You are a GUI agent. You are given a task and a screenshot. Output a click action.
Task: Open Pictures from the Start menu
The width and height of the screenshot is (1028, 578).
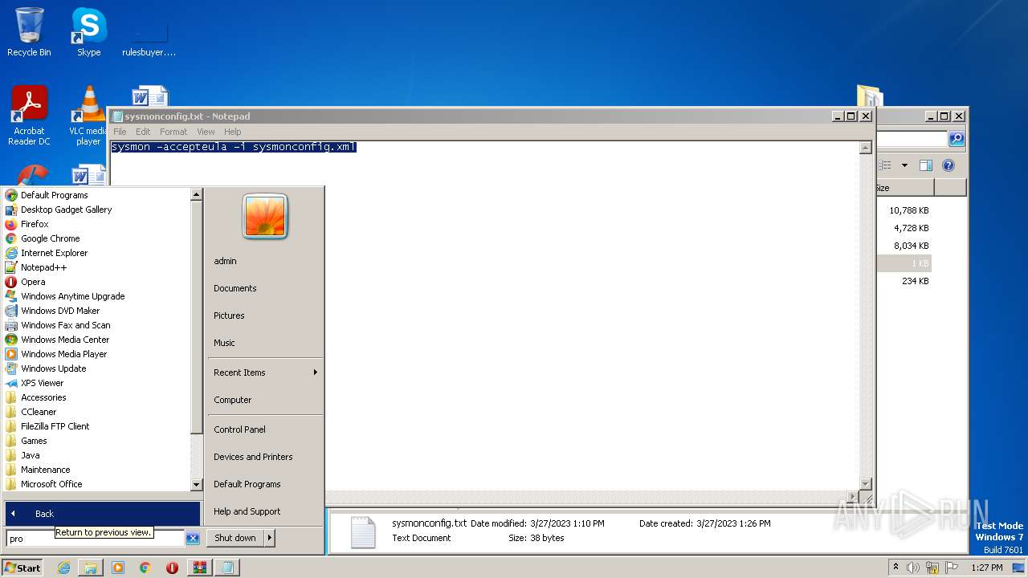coord(265,315)
